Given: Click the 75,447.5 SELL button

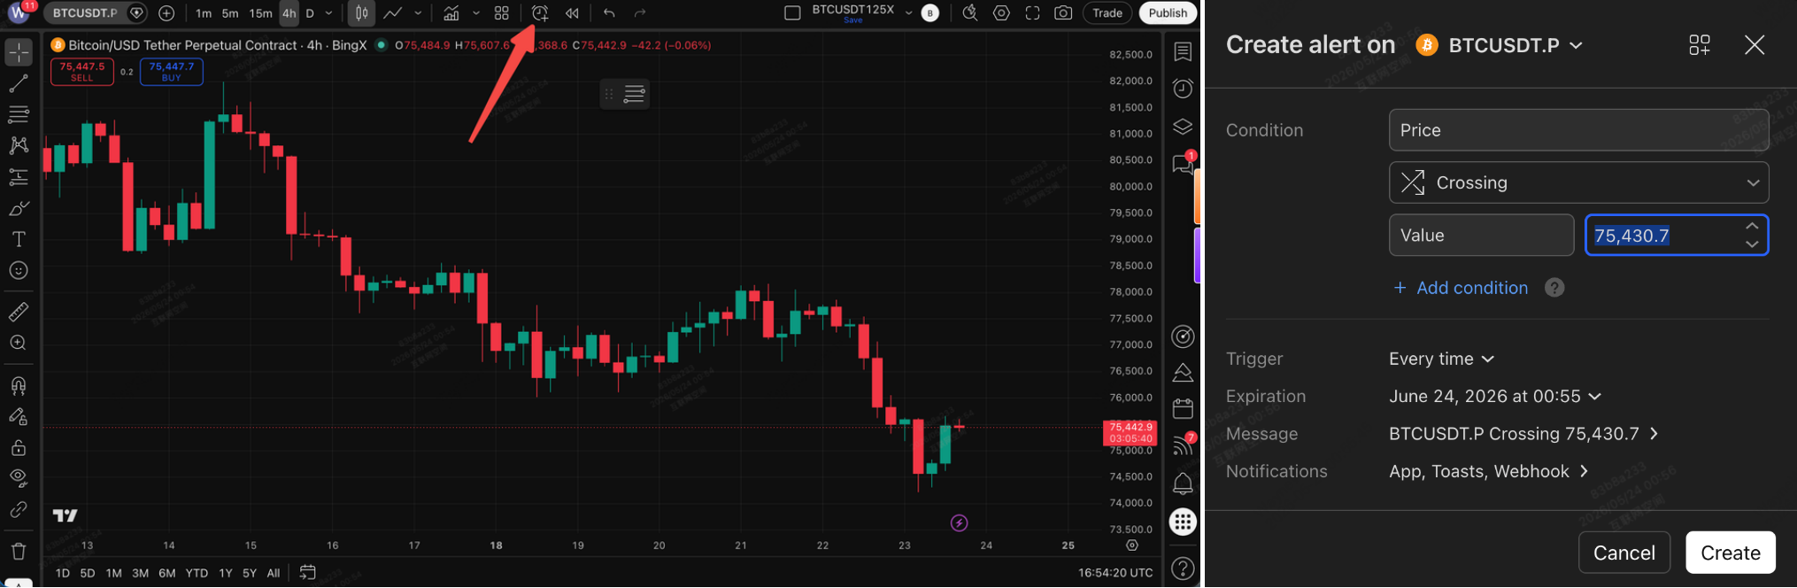Looking at the screenshot, I should 81,72.
